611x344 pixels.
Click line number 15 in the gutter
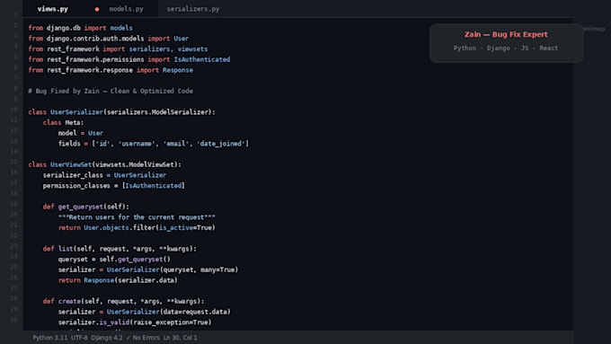click(x=14, y=162)
